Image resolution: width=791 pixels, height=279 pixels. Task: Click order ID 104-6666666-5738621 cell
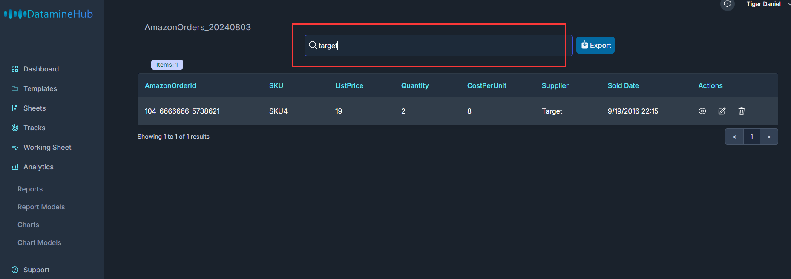(x=182, y=111)
